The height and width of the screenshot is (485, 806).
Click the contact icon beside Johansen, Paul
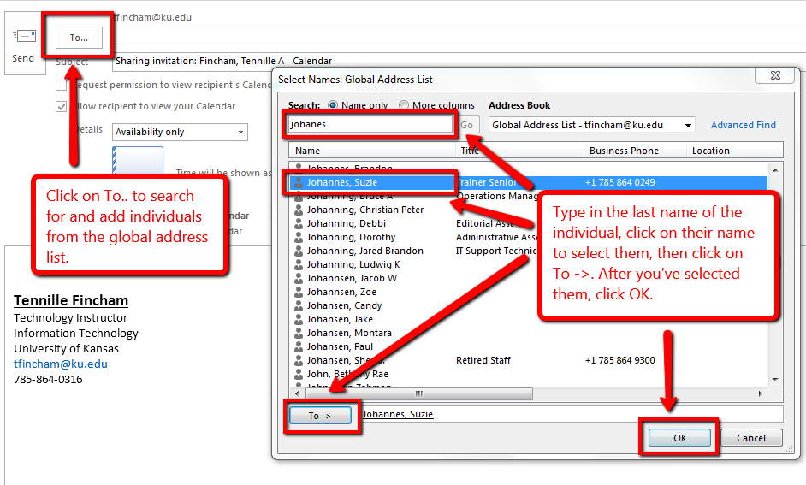(299, 346)
